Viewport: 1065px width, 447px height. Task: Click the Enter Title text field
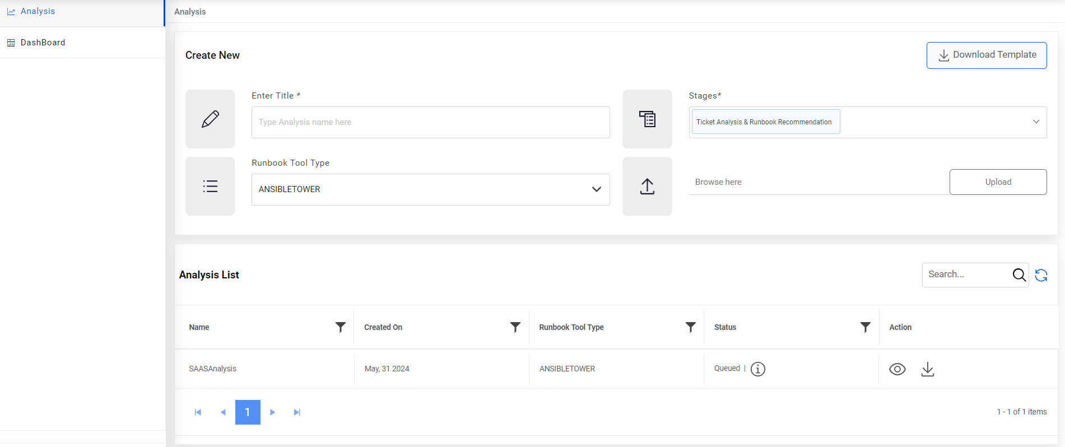click(x=430, y=122)
